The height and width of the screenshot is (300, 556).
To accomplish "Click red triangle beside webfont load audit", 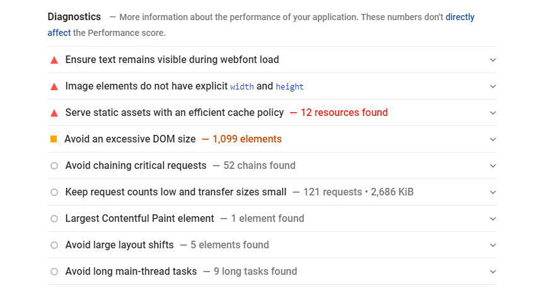I will tap(54, 60).
